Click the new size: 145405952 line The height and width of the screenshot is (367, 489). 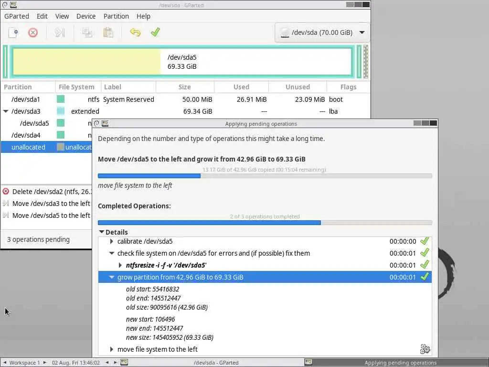170,337
